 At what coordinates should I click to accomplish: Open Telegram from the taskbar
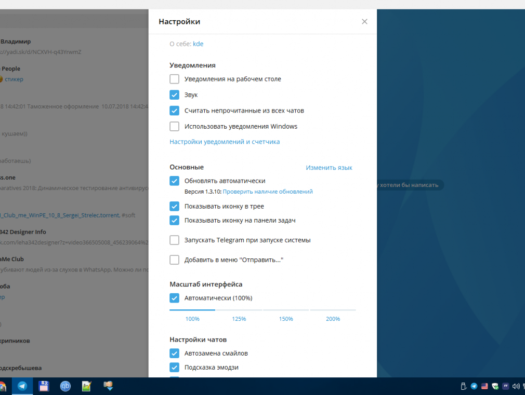point(22,386)
